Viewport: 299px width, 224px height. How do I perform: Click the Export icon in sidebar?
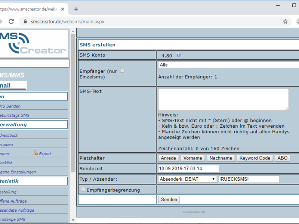pyautogui.click(x=35, y=153)
